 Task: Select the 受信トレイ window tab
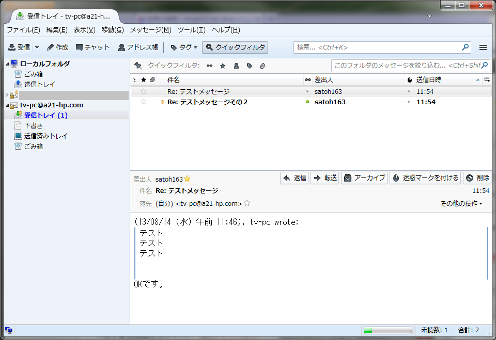pos(65,16)
